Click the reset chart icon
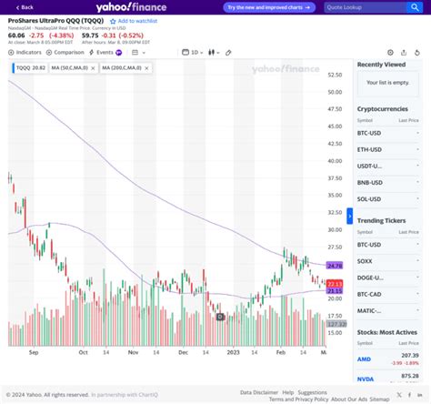 417,53
